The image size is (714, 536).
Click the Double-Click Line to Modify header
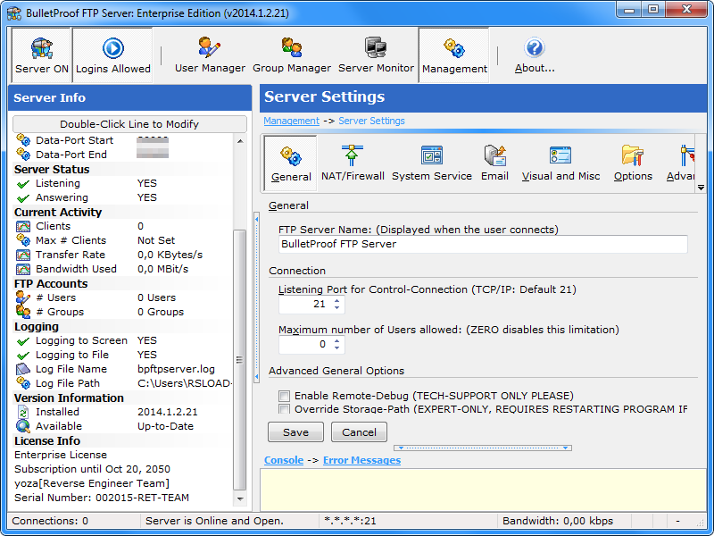pyautogui.click(x=129, y=124)
